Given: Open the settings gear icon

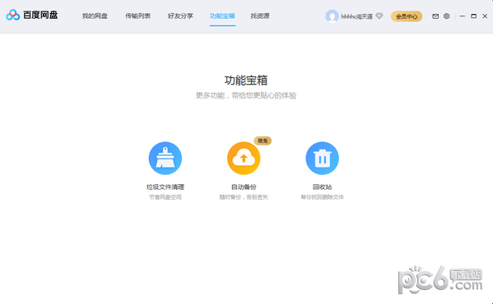Looking at the screenshot, I should pyautogui.click(x=446, y=16).
